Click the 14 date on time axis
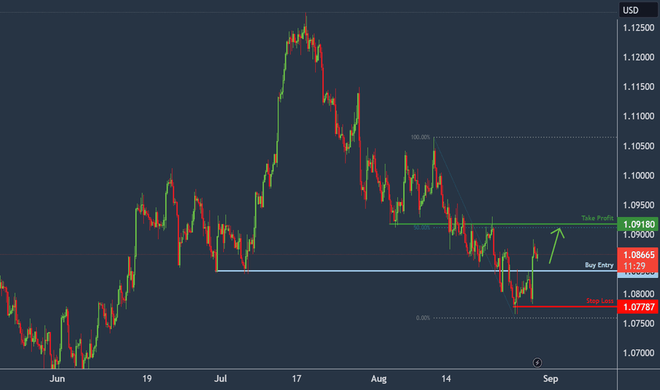The width and height of the screenshot is (660, 390). pos(446,379)
